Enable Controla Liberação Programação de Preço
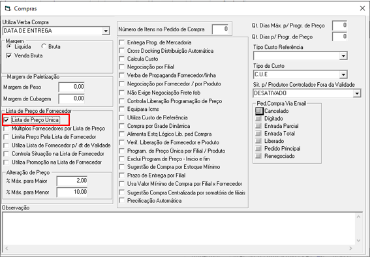Viewport: 372px width, 259px height. pos(121,101)
